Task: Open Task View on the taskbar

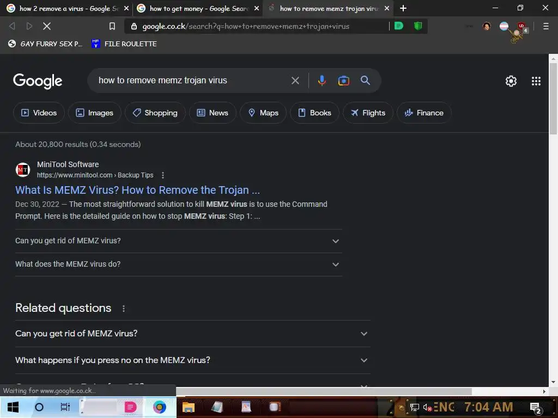Action: (x=65, y=407)
